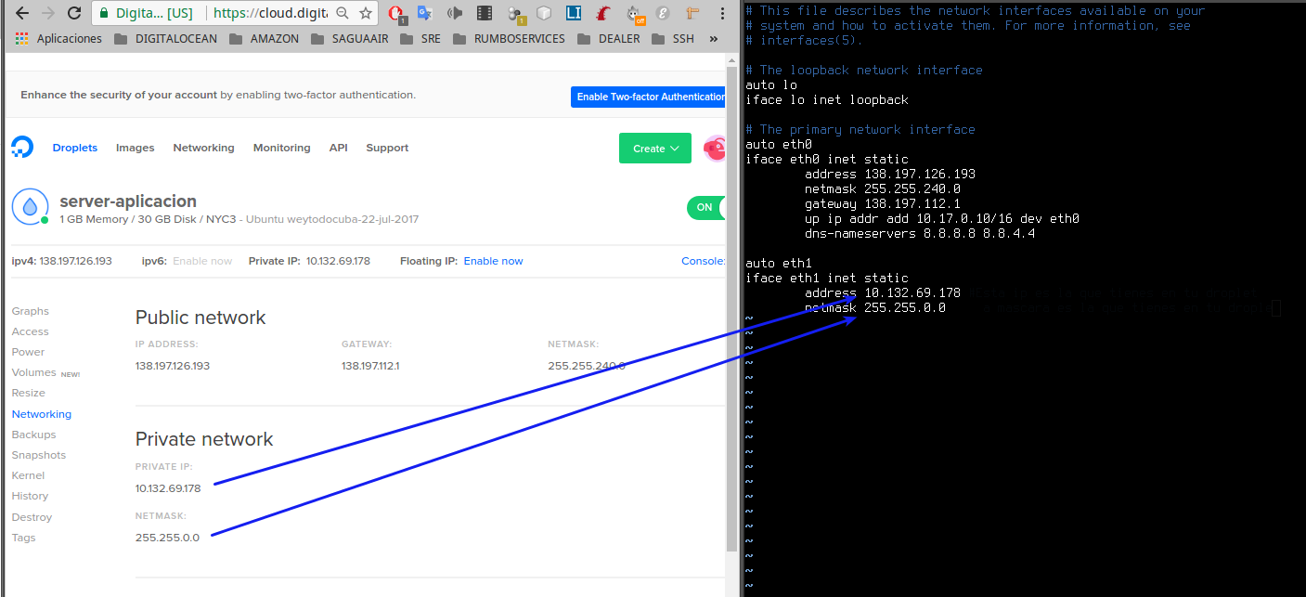Image resolution: width=1306 pixels, height=597 pixels.
Task: Open Monitoring navigation tab
Action: [281, 148]
